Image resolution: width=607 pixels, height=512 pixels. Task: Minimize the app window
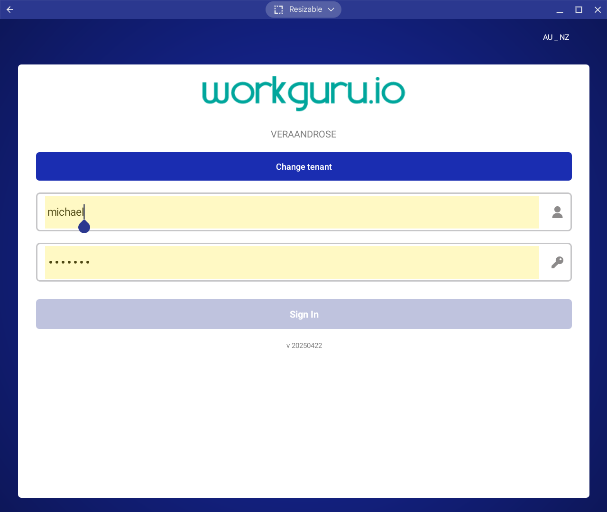pos(560,9)
